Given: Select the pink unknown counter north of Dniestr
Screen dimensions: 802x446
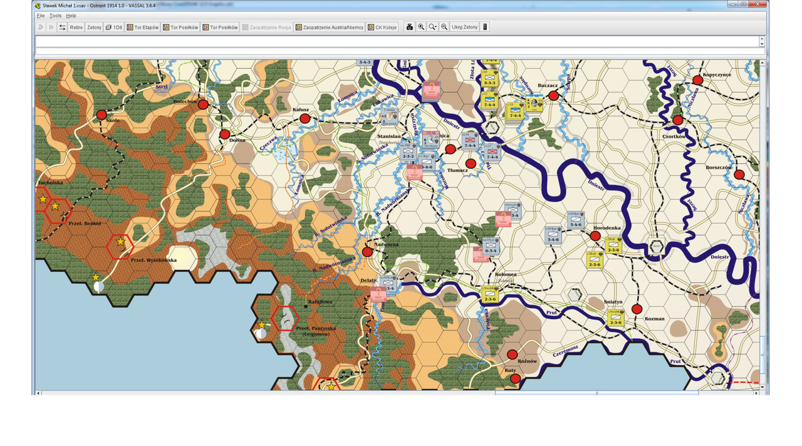Looking at the screenshot, I should [430, 90].
